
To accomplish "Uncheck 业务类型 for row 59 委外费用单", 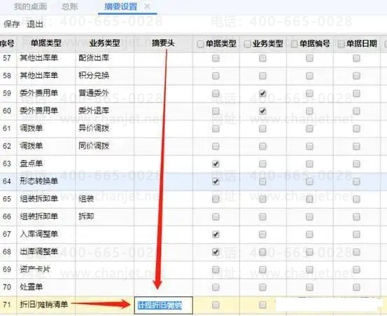I will pyautogui.click(x=262, y=93).
